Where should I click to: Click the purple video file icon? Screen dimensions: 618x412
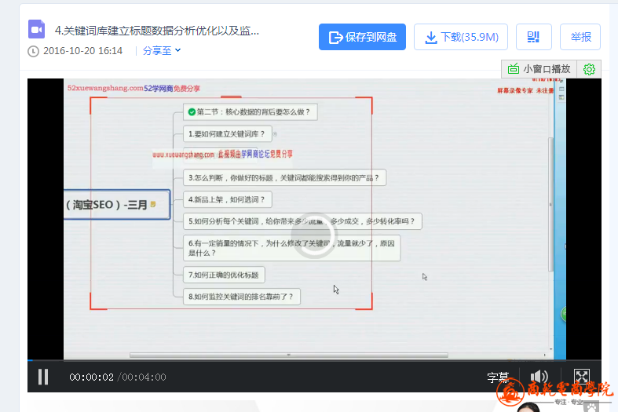point(36,30)
